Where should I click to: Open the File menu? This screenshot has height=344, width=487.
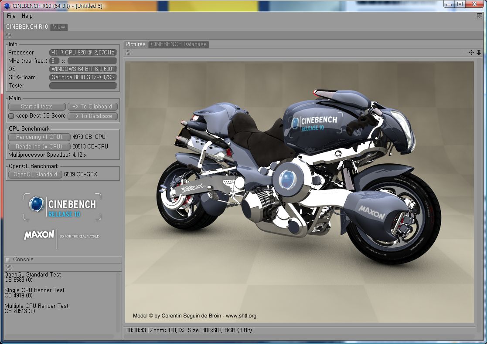tap(11, 16)
